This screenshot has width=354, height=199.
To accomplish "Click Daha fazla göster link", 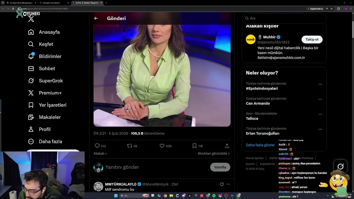I will pos(260,145).
